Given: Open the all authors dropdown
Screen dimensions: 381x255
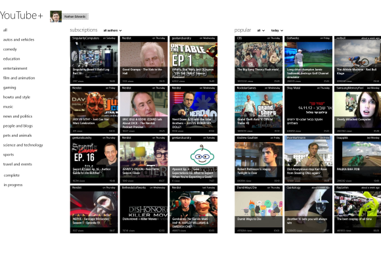Looking at the screenshot, I should (112, 30).
